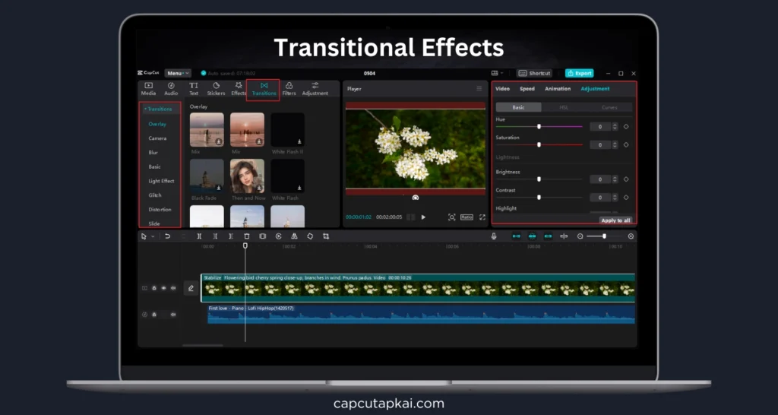Click the Saturation slider handle

[x=539, y=144]
